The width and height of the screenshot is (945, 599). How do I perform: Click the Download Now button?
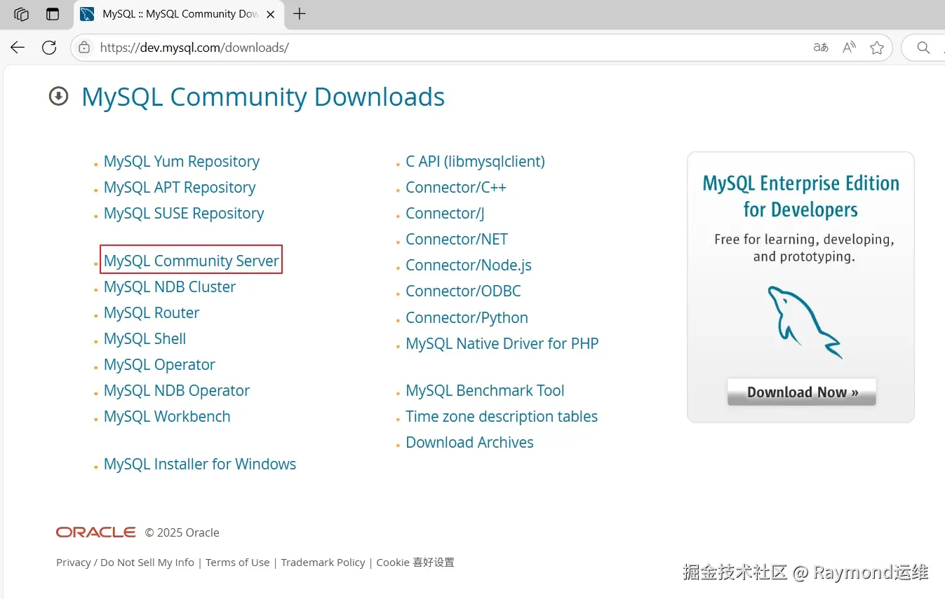802,392
